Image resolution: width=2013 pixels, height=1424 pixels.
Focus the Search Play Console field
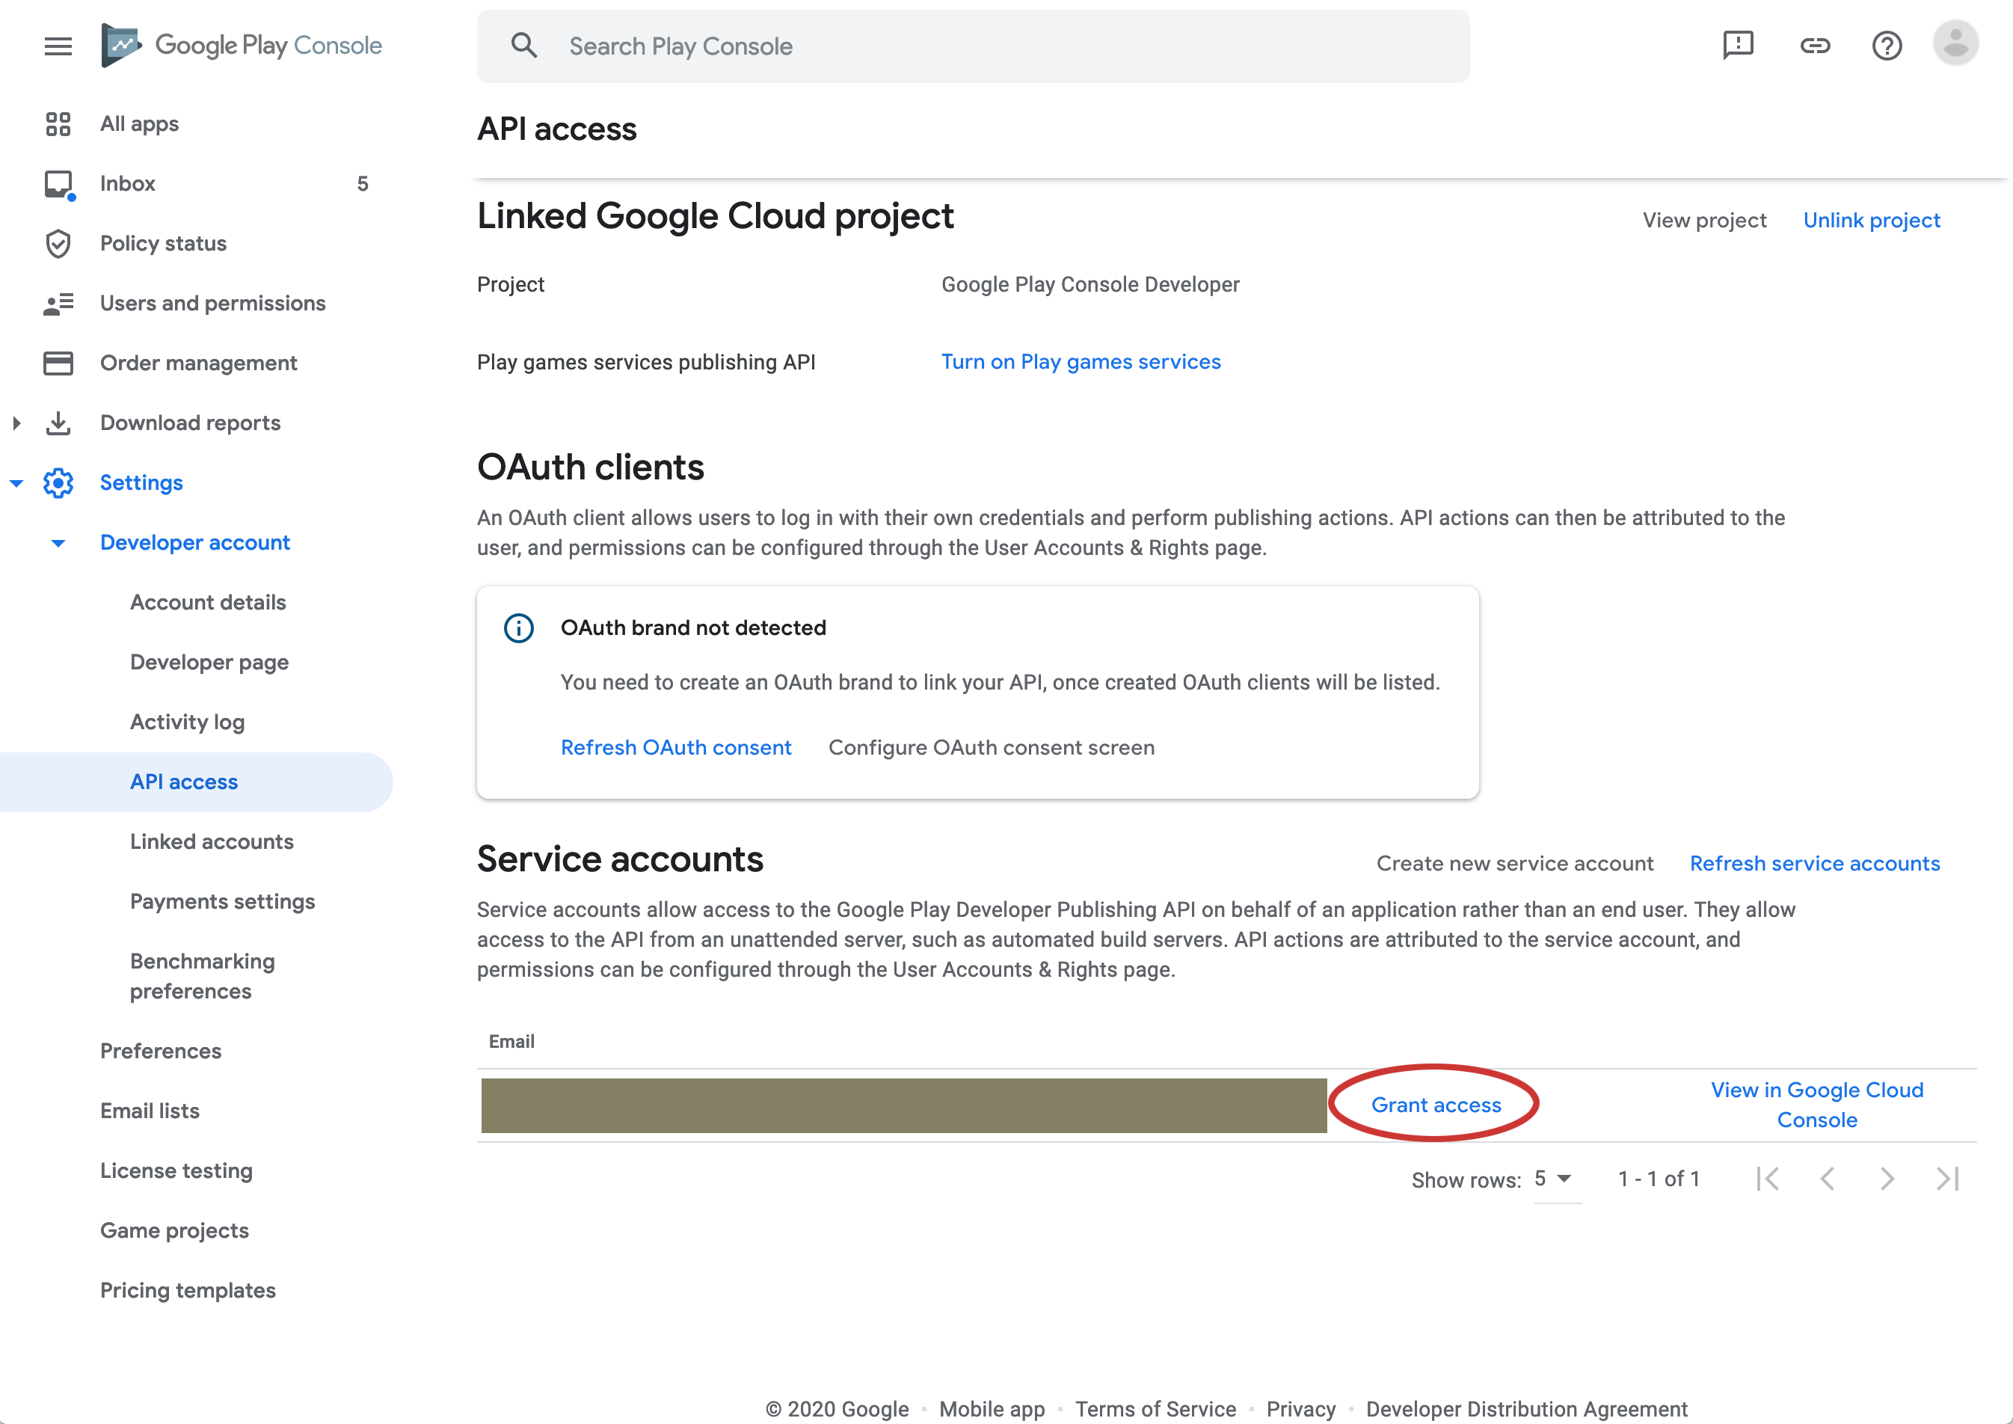click(x=973, y=46)
